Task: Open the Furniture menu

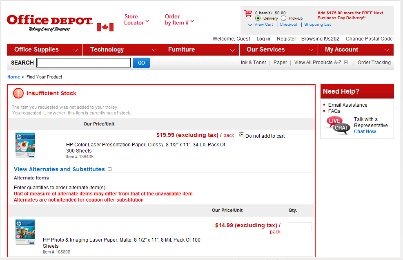Action: pyautogui.click(x=200, y=50)
